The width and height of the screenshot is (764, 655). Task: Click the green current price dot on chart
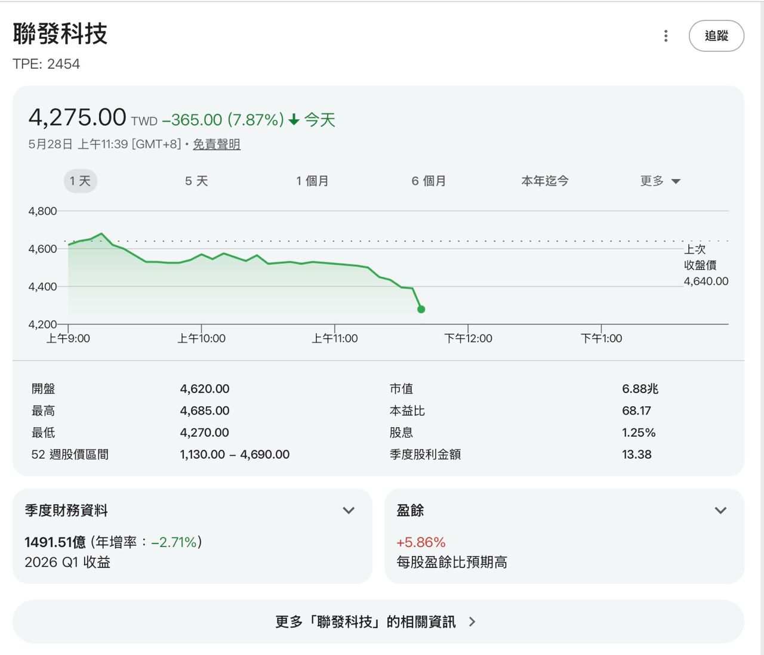pyautogui.click(x=421, y=309)
